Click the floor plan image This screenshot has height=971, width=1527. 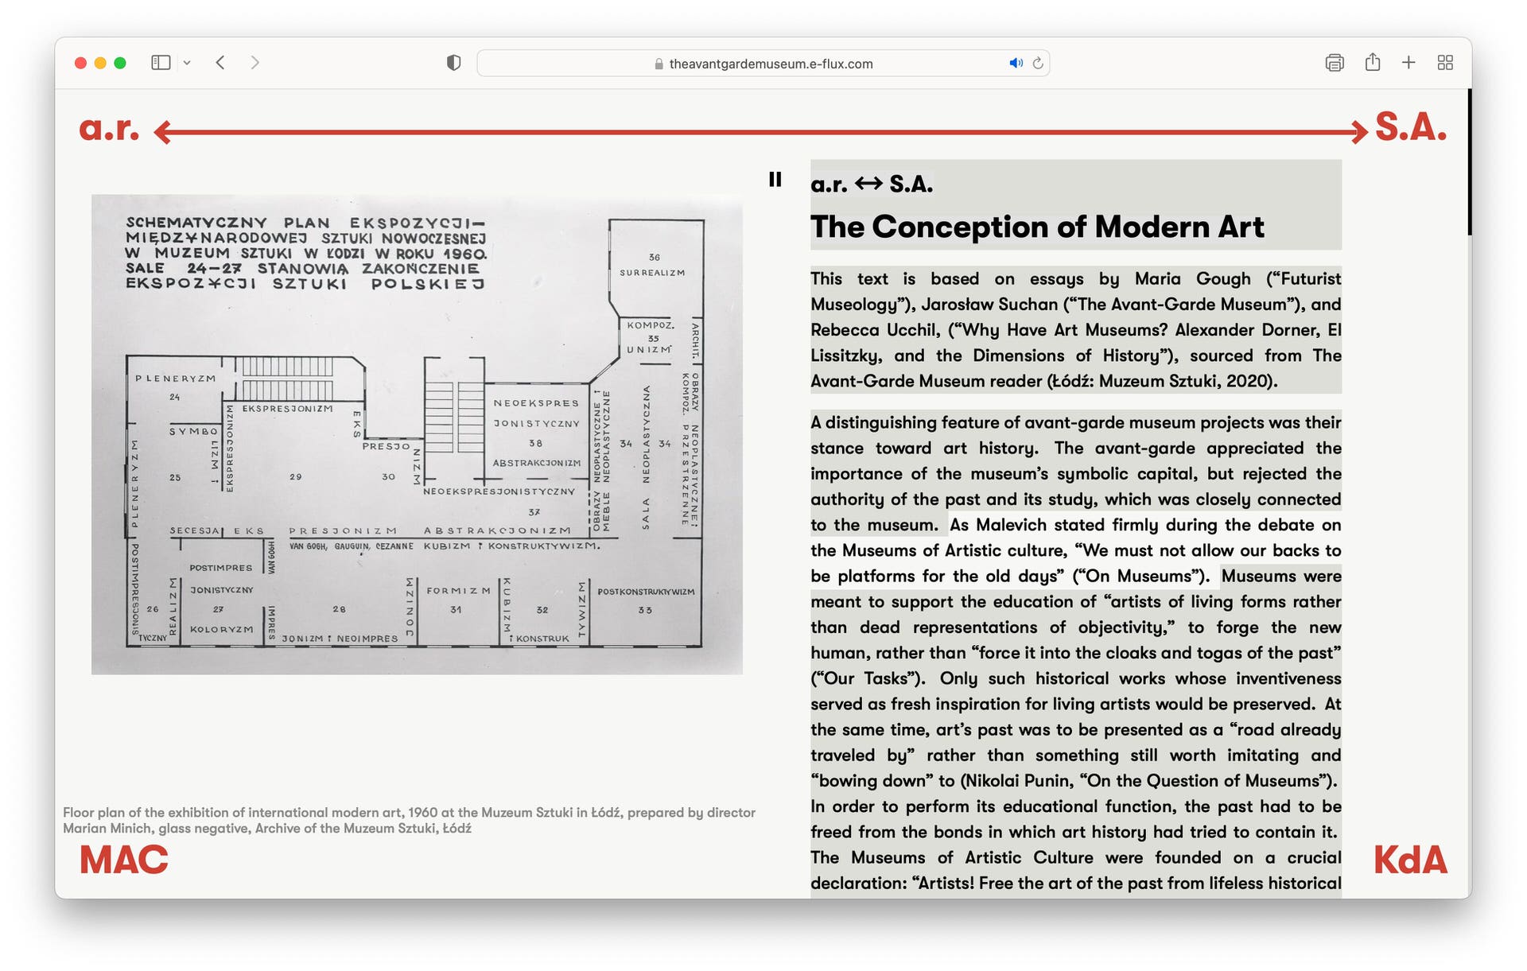(x=417, y=434)
